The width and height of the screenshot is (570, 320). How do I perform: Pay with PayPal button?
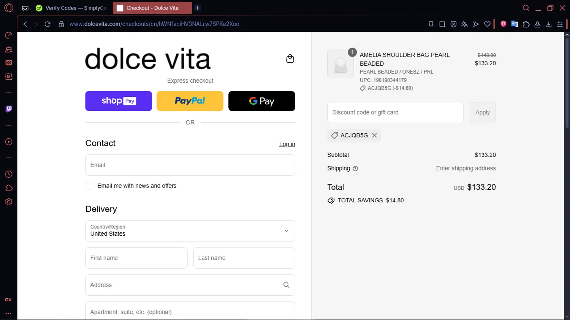[190, 101]
